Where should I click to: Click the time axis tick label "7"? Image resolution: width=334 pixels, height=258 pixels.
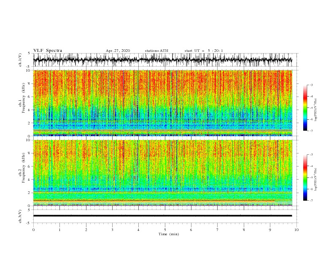click(217, 230)
